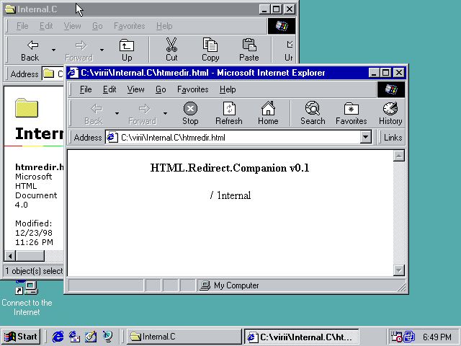The image size is (461, 346).
Task: Click Forward button in Internet Explorer toolbar
Action: point(143,114)
